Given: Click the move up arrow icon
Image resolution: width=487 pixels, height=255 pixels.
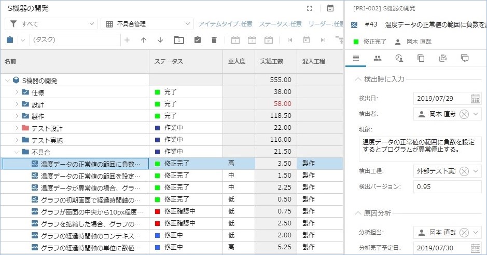Looking at the screenshot, I should [x=144, y=40].
